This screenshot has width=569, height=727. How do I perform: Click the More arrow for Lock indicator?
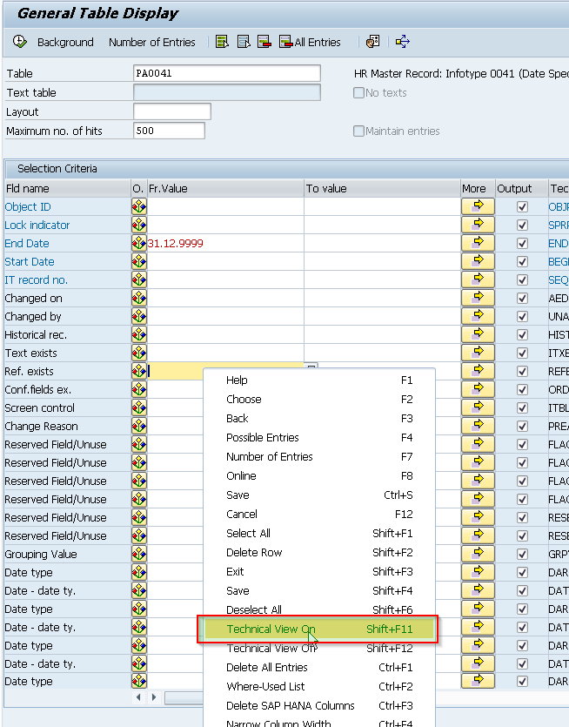click(478, 226)
